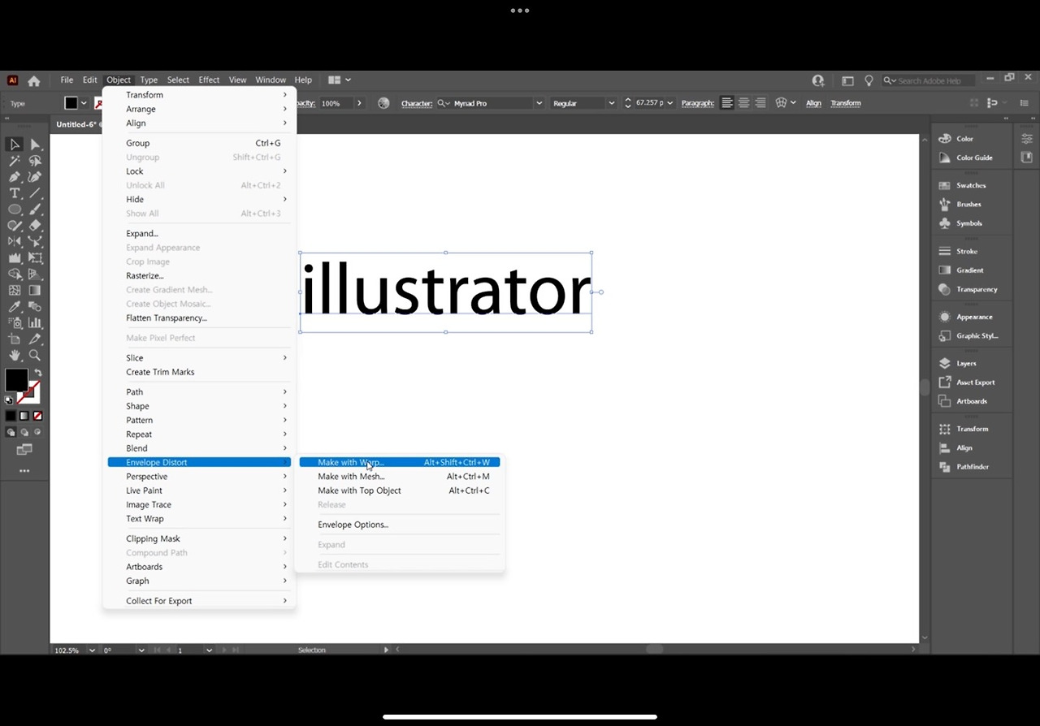Screen dimensions: 1040x726
Task: Choose Make with Mesh option
Action: click(x=399, y=477)
